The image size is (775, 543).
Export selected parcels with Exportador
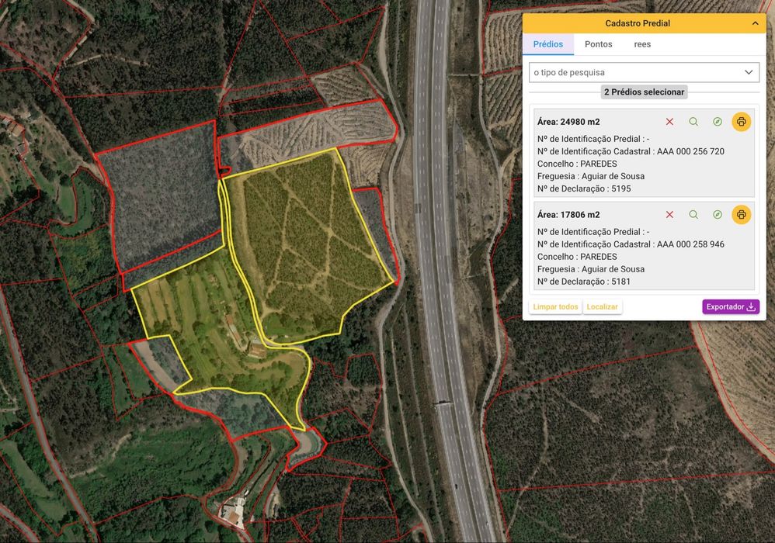point(731,306)
